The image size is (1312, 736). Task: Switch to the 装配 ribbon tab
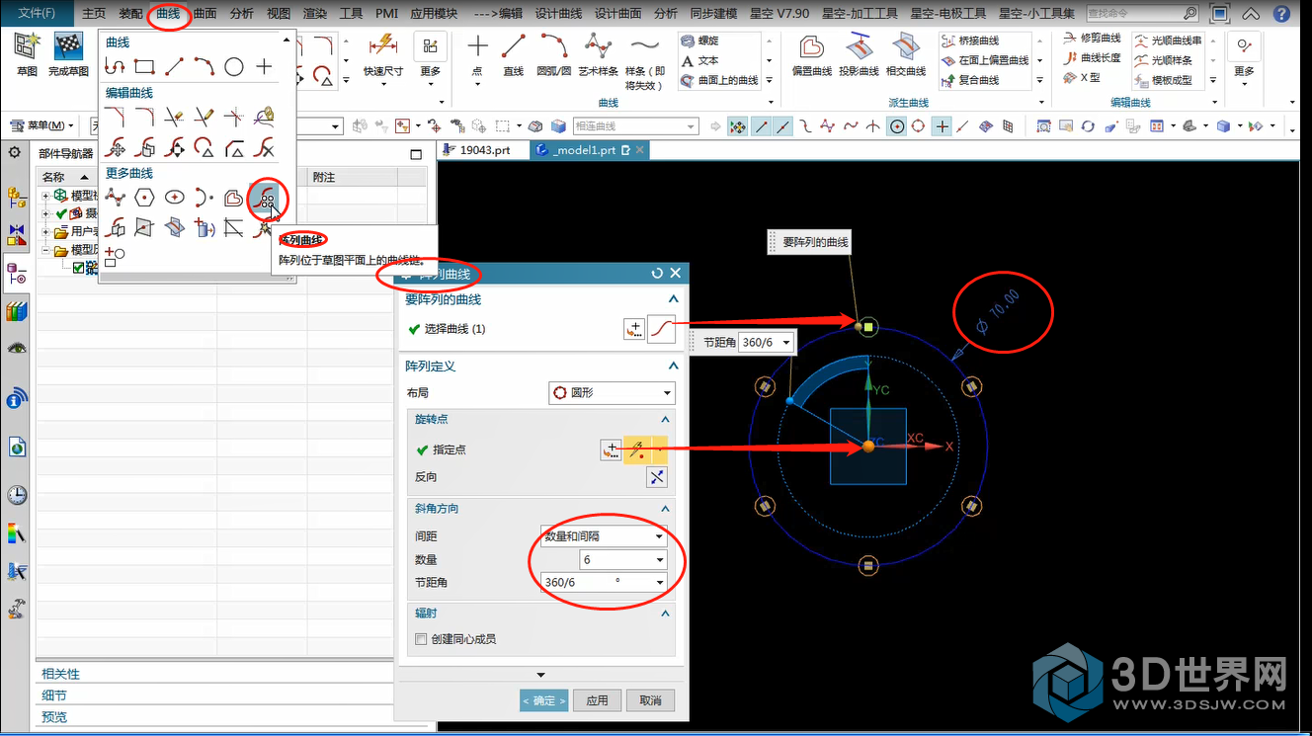[x=130, y=14]
